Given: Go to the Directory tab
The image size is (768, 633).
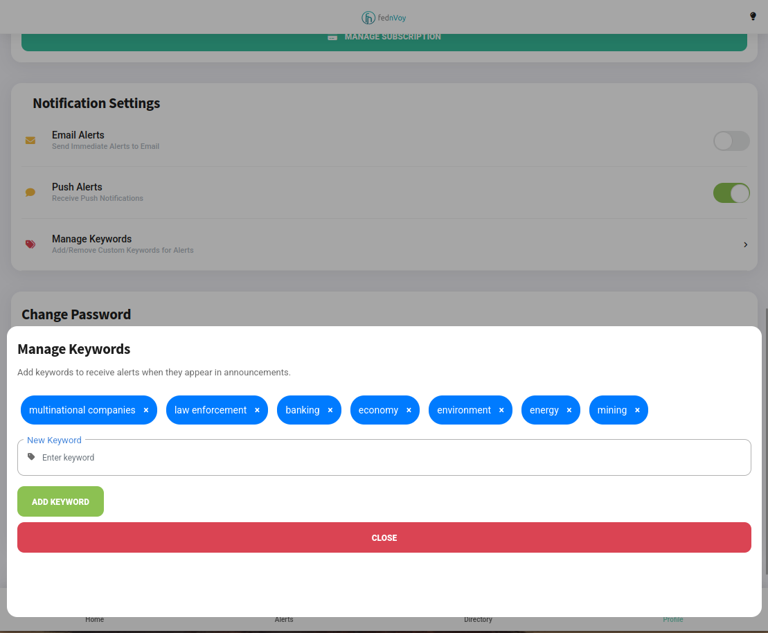Looking at the screenshot, I should 478,620.
